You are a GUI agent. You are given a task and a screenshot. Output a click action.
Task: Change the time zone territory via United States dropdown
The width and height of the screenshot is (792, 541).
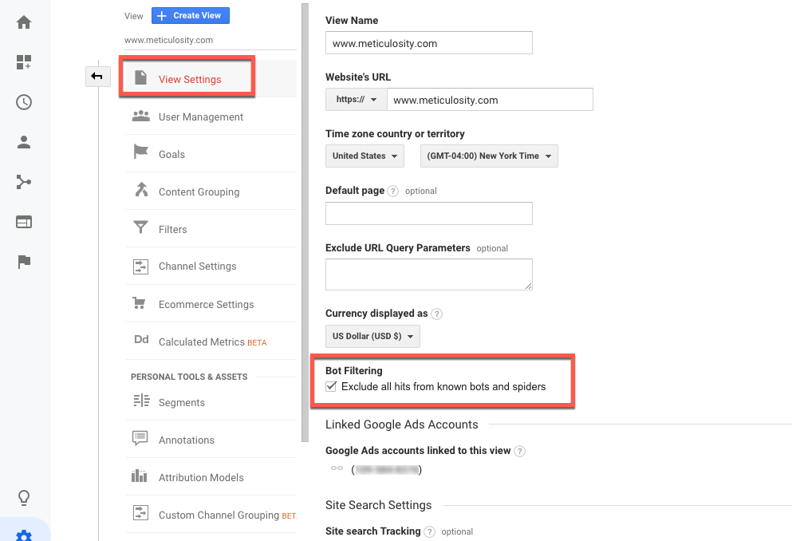click(364, 156)
